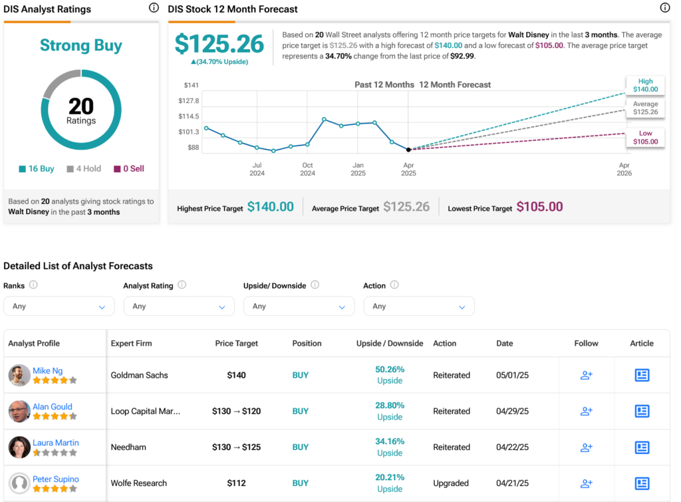This screenshot has height=502, width=681.
Task: Click the info icon next to Upside/ Downside
Action: [x=315, y=285]
